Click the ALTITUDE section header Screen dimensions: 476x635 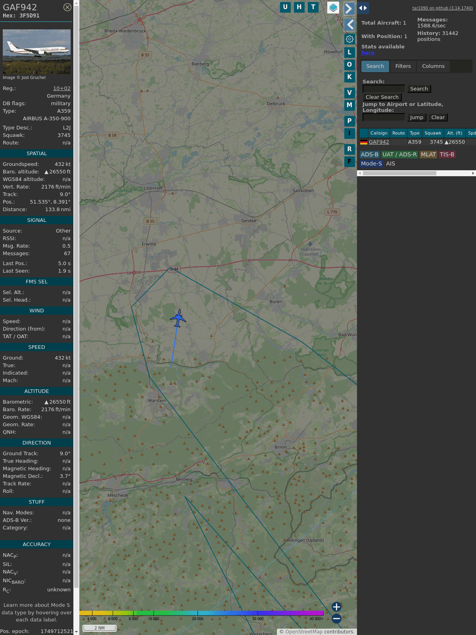coord(36,391)
